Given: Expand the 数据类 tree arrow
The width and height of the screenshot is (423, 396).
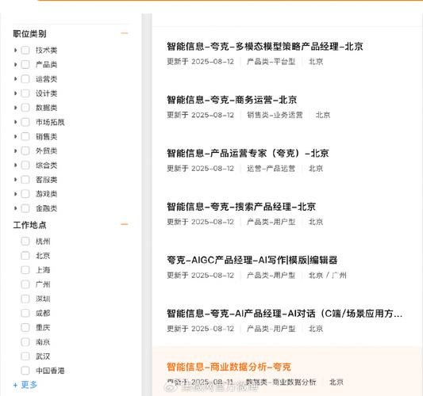Looking at the screenshot, I should point(15,108).
